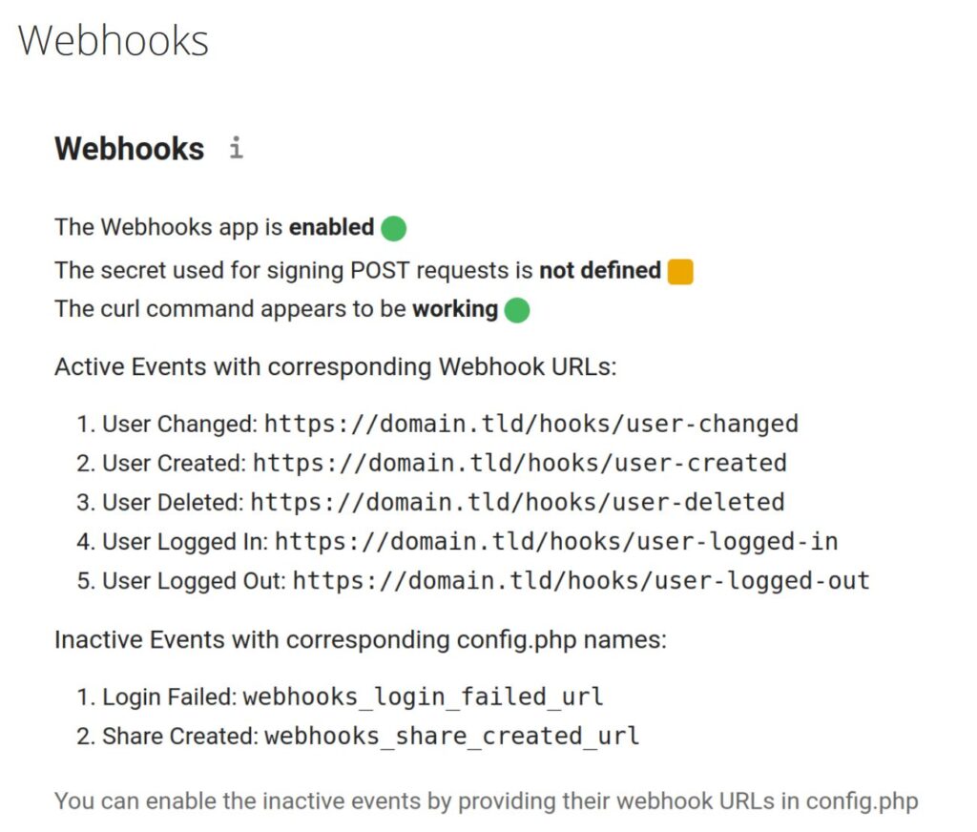
Task: Click the bold Webhooks section heading
Action: tap(130, 148)
